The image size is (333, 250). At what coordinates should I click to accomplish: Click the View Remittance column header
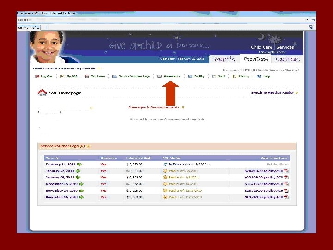[275, 158]
